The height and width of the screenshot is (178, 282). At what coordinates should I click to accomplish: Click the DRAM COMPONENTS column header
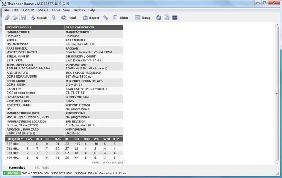click(x=94, y=27)
